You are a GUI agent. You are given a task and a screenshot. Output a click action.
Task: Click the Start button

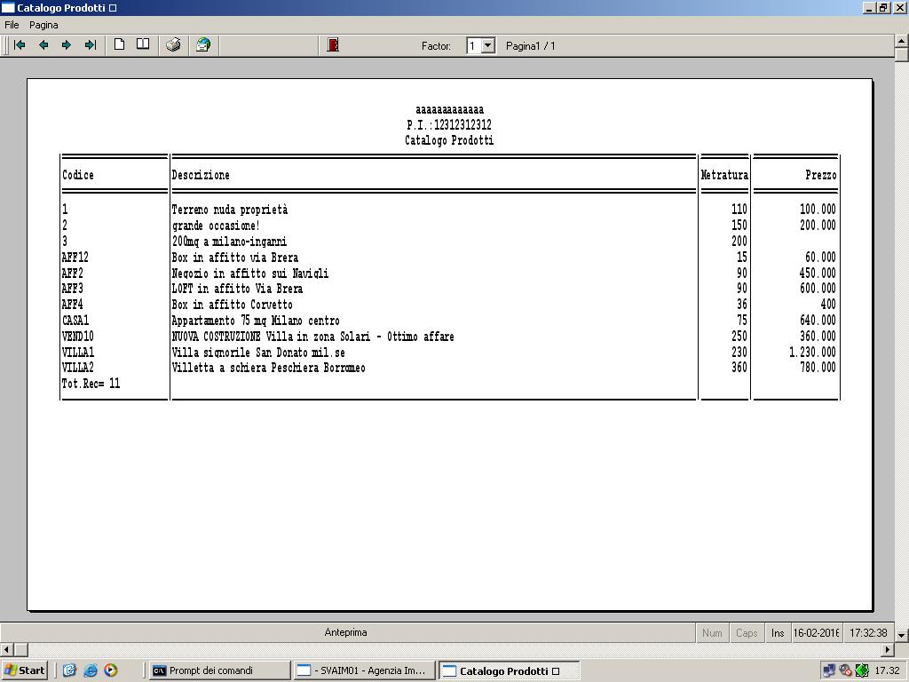25,670
